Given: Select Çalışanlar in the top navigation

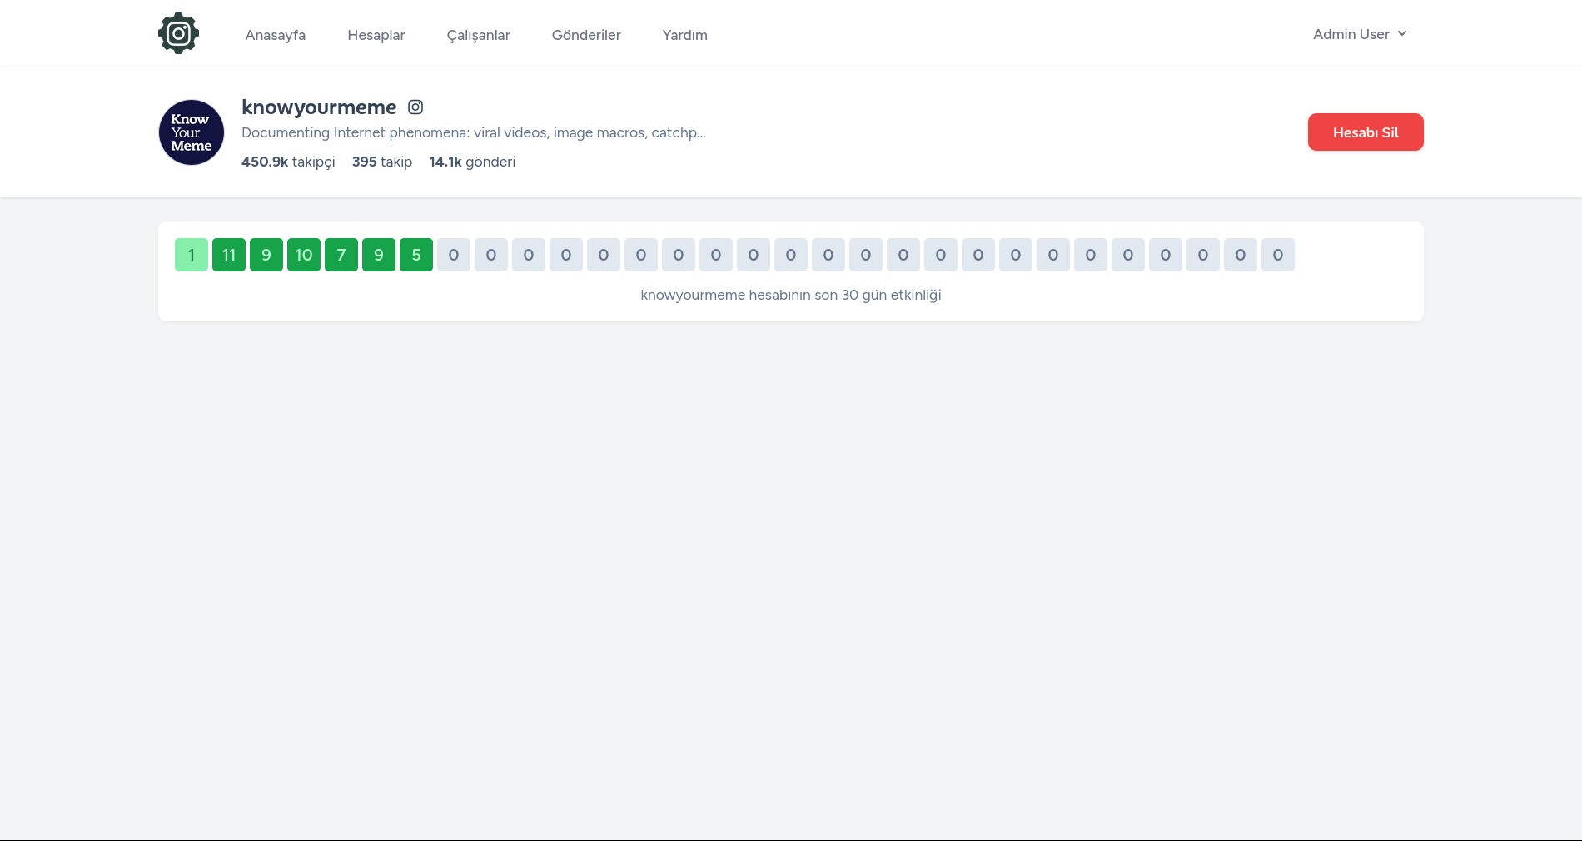Looking at the screenshot, I should (478, 35).
